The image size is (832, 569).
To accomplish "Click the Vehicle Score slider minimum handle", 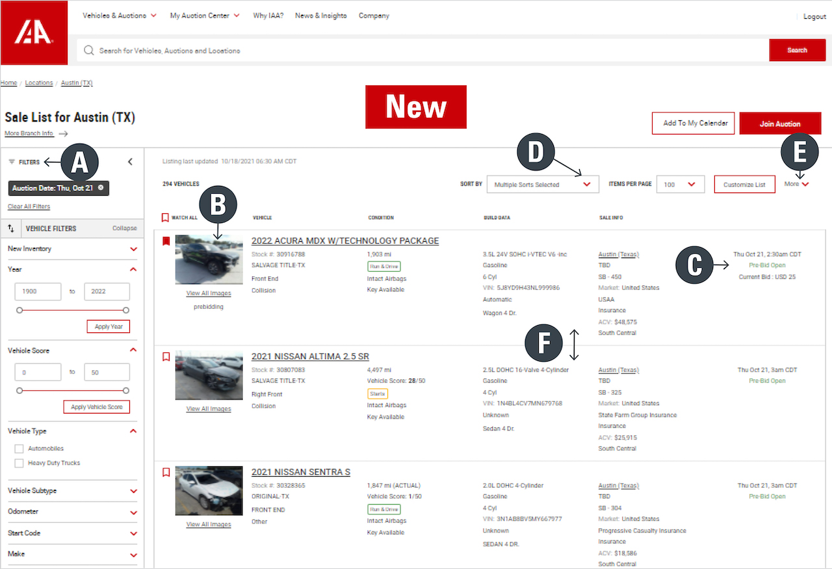I will pyautogui.click(x=19, y=391).
